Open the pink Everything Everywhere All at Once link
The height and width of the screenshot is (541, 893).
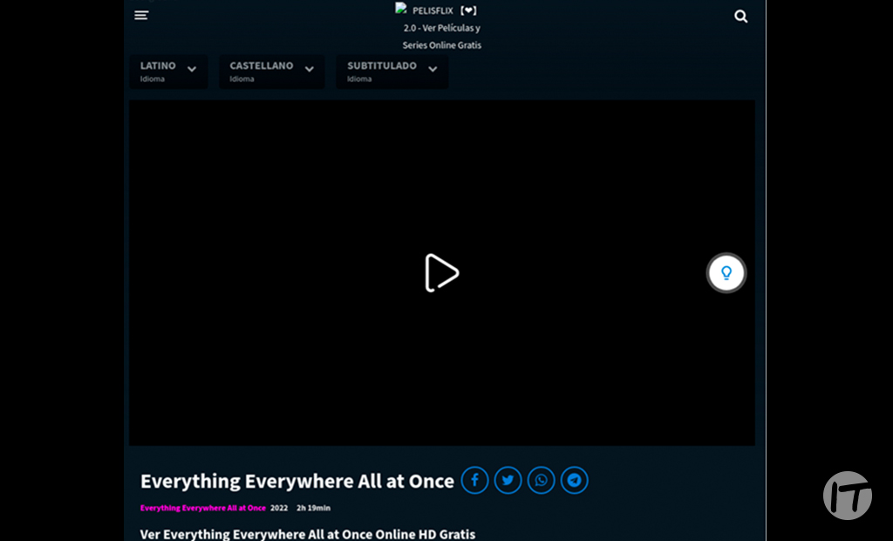pos(202,507)
